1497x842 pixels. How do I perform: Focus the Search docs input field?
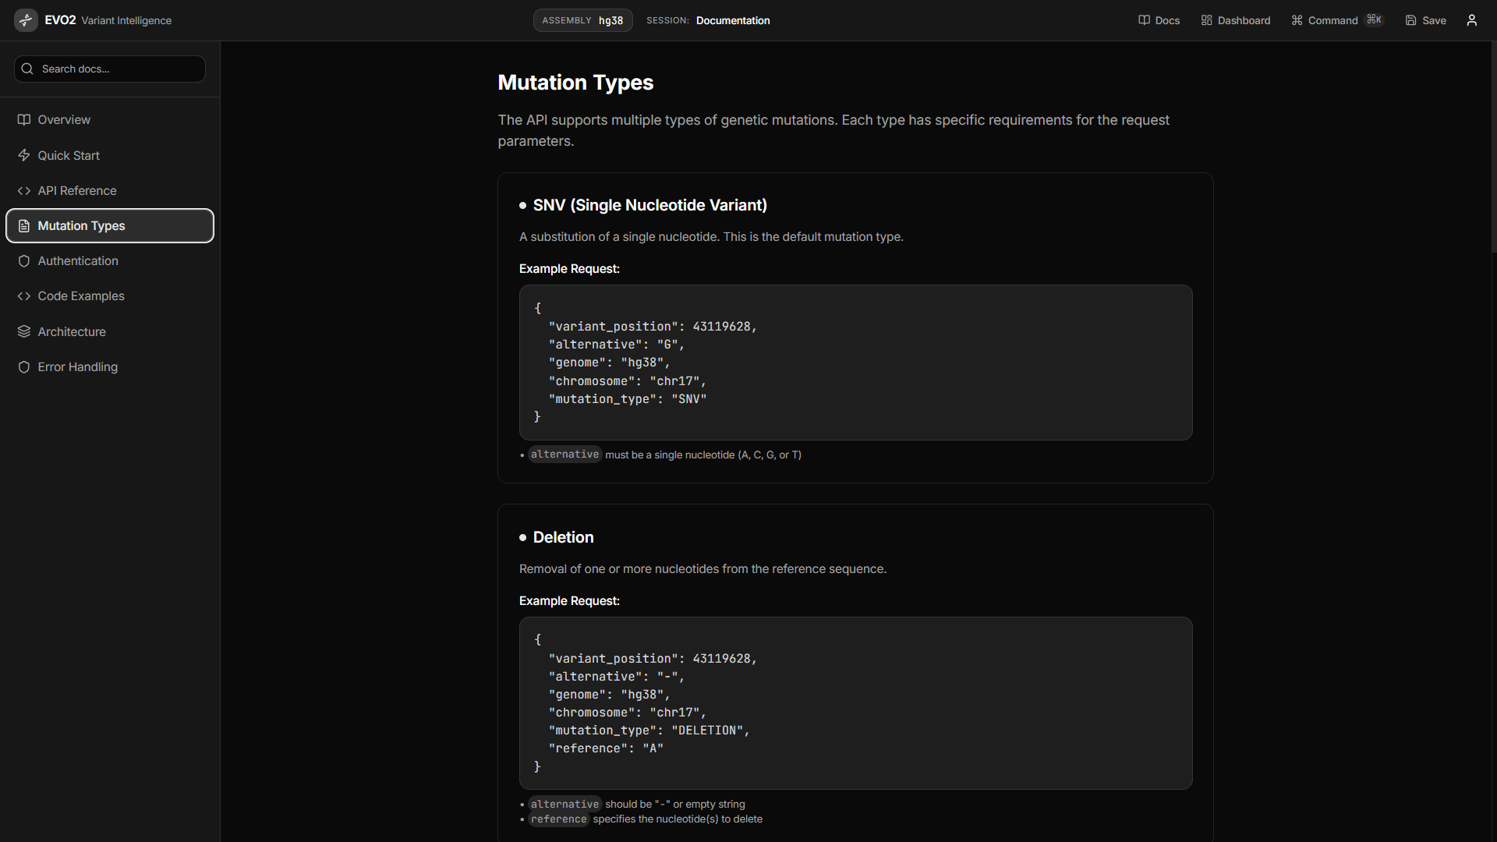click(110, 69)
